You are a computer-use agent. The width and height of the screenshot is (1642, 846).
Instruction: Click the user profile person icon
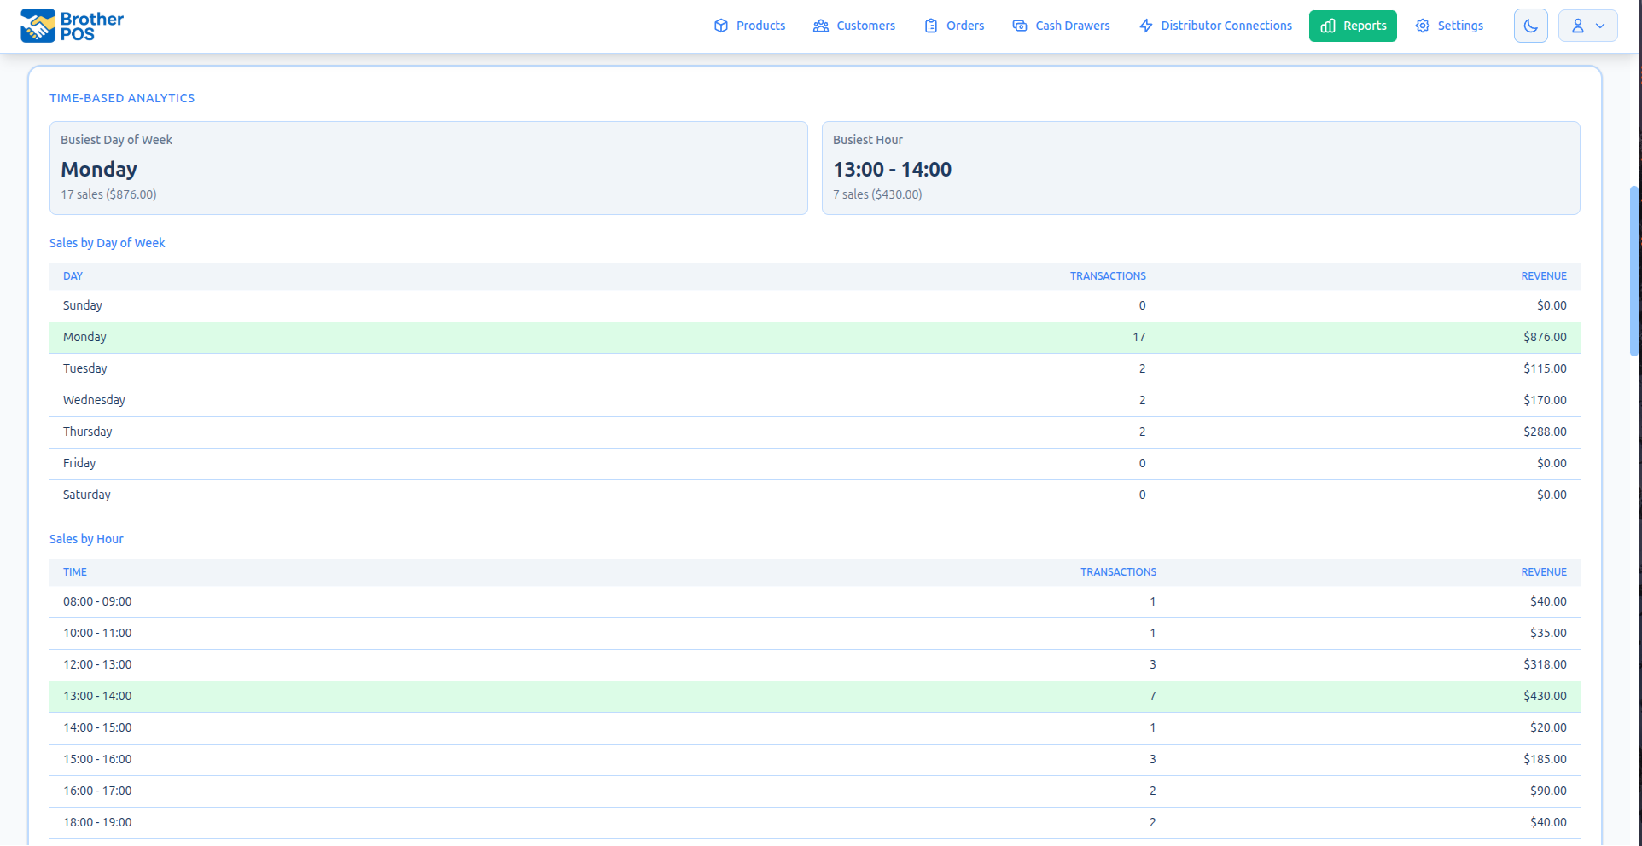[1578, 26]
